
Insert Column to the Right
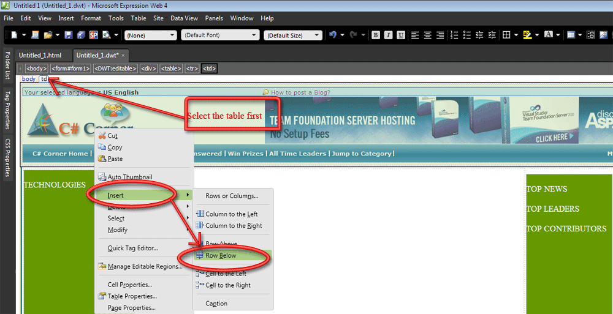(232, 225)
